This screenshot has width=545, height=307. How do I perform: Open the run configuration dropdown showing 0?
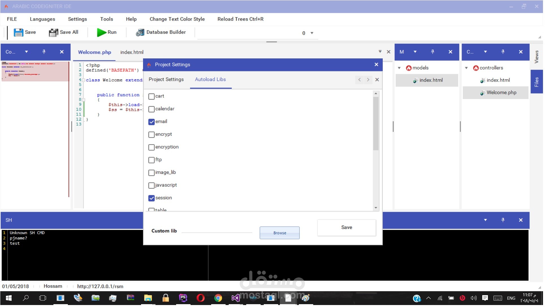coord(311,33)
